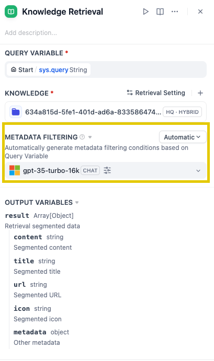The height and width of the screenshot is (361, 214).
Task: Click the QUERY VARIABLE label
Action: pos(34,53)
